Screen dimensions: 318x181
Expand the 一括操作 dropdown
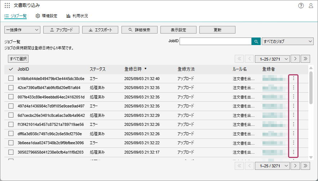[22, 30]
